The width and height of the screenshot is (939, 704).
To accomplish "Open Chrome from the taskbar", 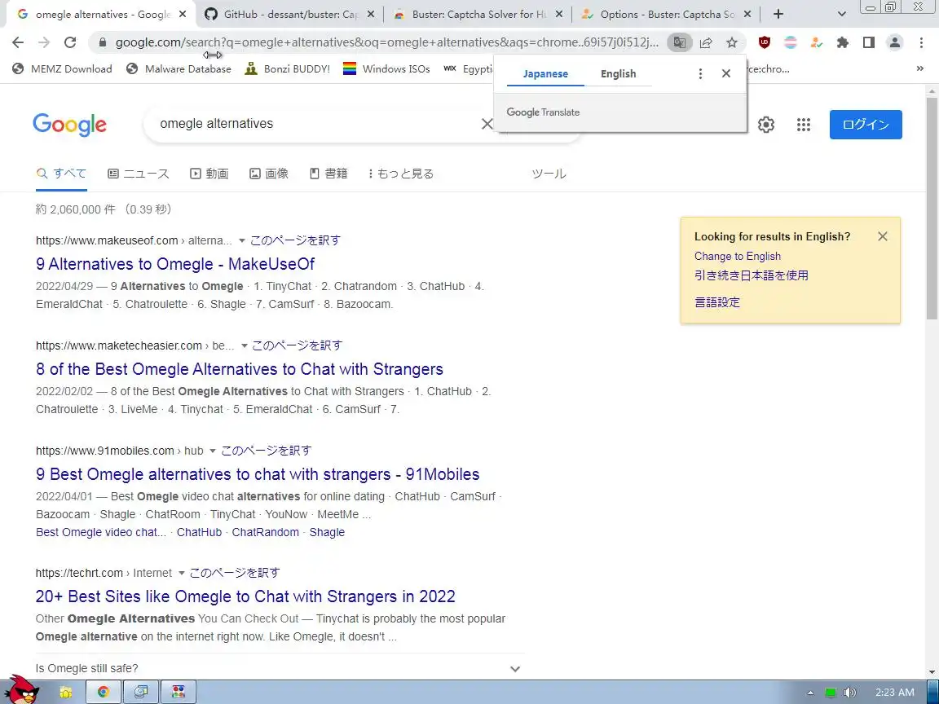I will (103, 692).
